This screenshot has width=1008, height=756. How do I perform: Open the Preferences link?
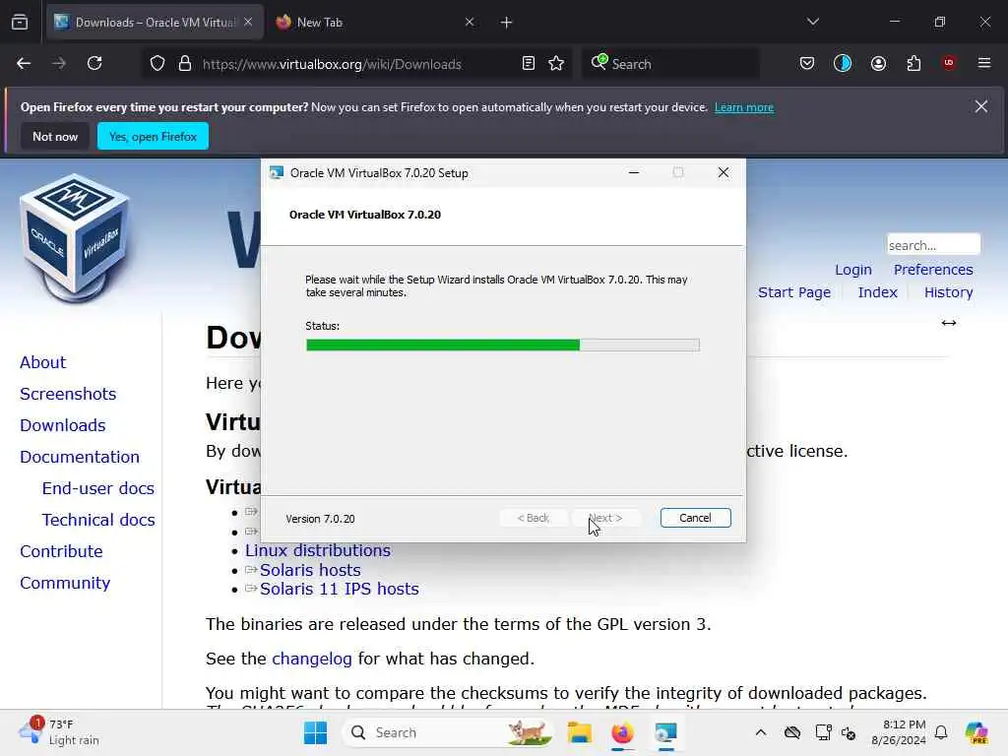933,270
